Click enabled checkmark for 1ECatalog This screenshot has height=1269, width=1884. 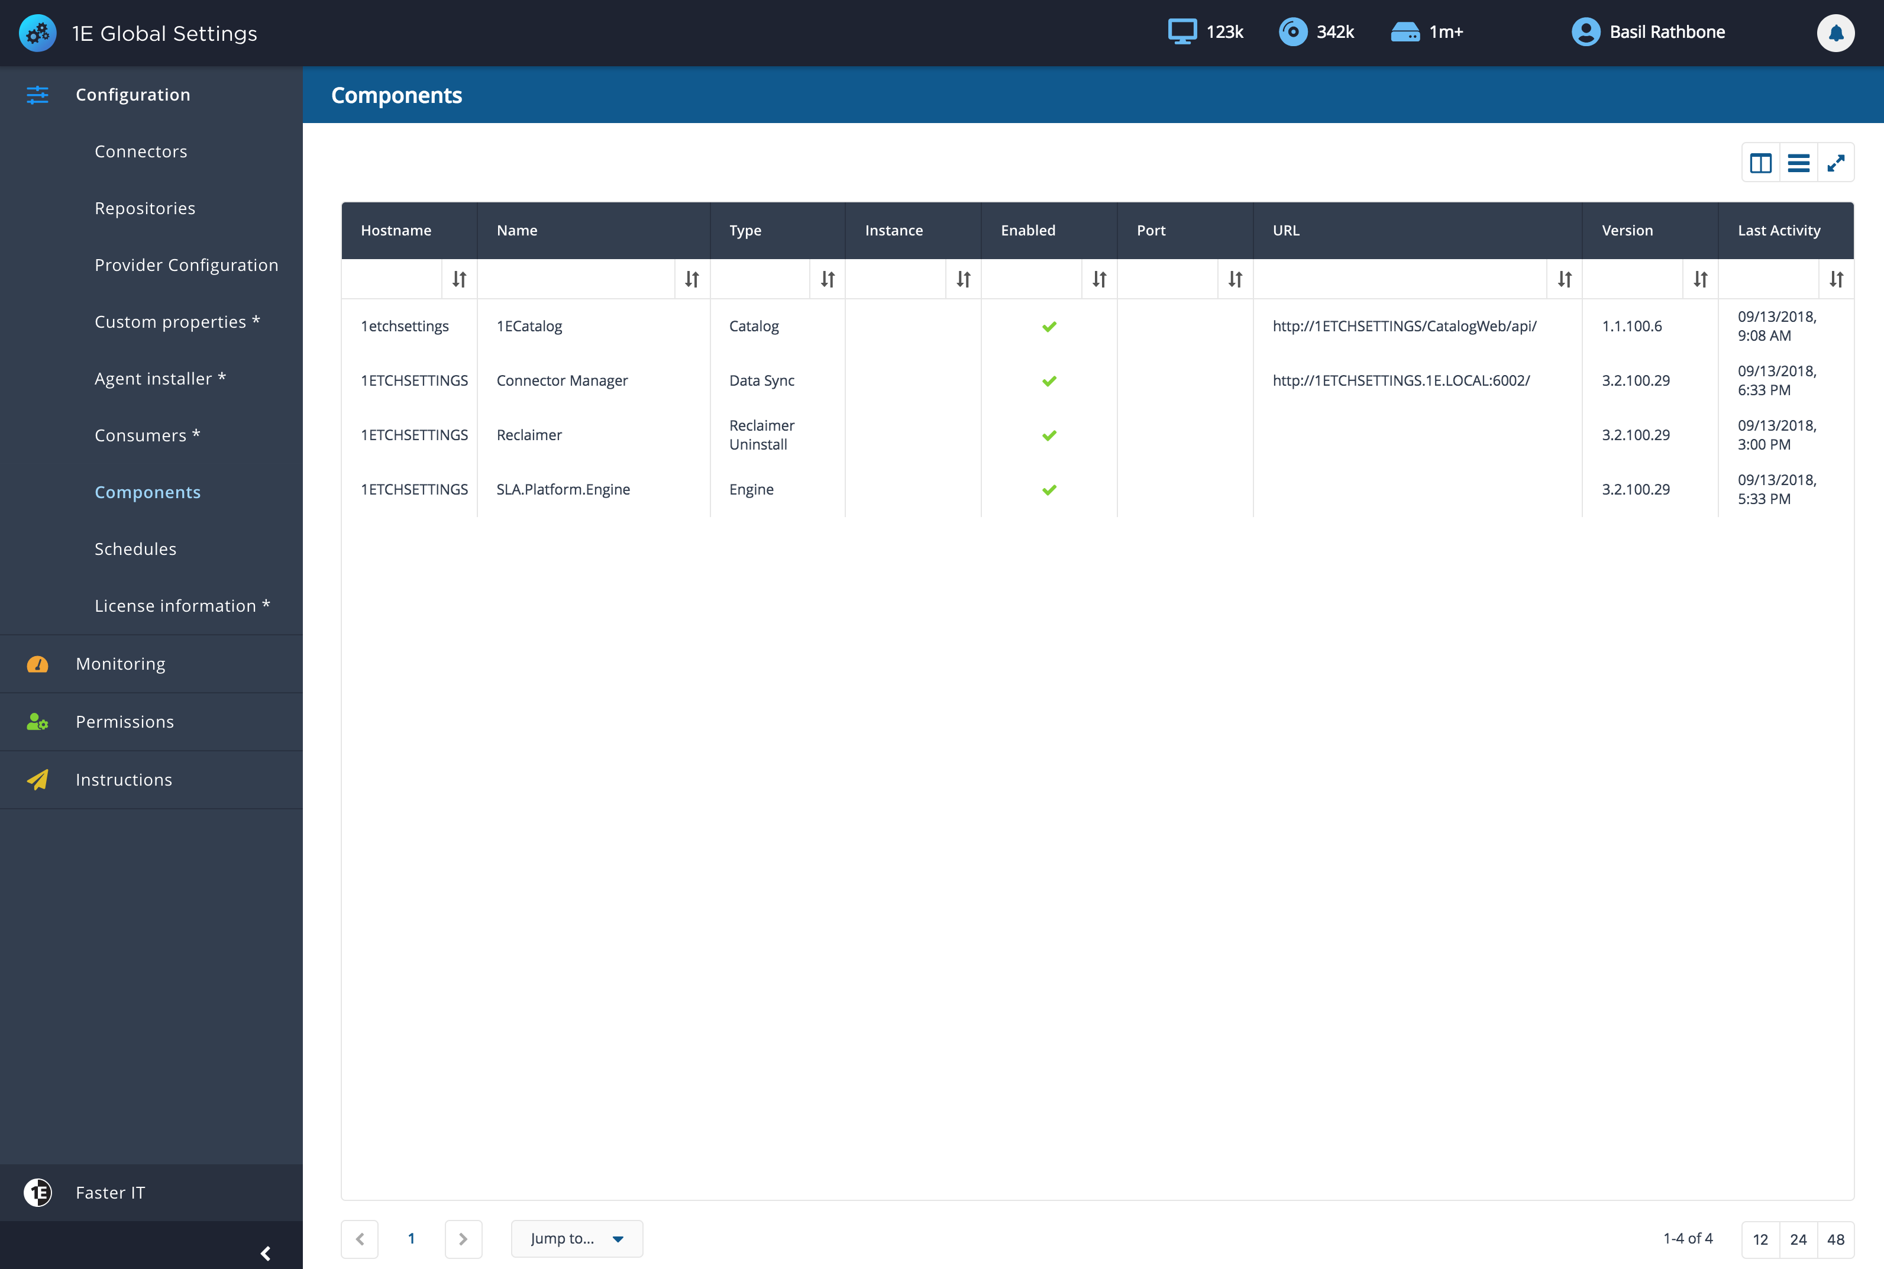pos(1049,327)
